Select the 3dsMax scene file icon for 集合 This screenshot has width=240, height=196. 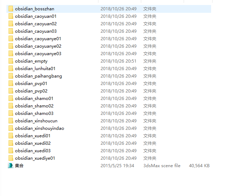pos(11,166)
